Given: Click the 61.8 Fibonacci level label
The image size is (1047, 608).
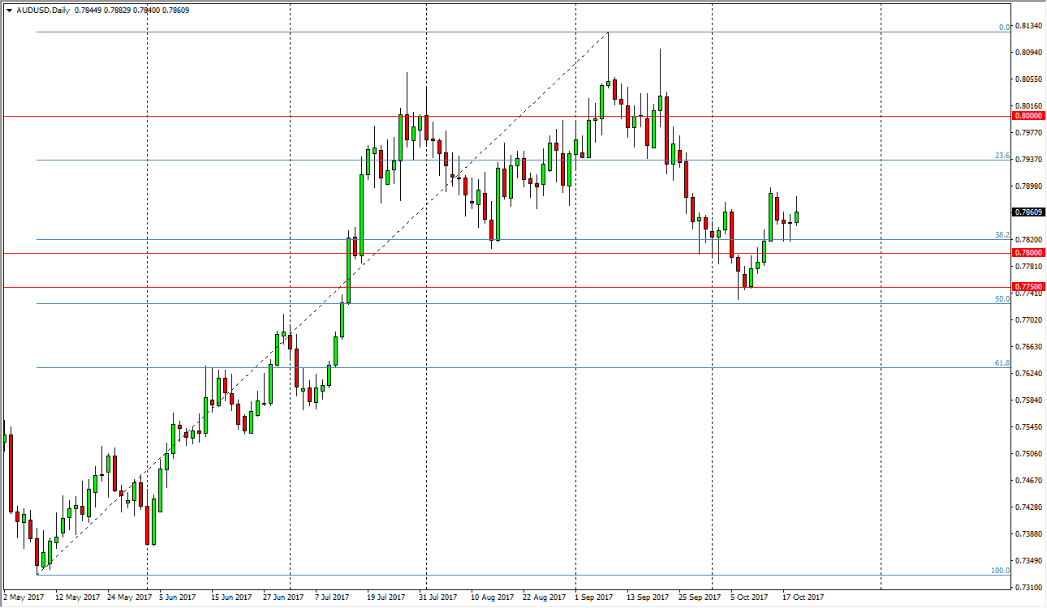Looking at the screenshot, I should click(1003, 362).
